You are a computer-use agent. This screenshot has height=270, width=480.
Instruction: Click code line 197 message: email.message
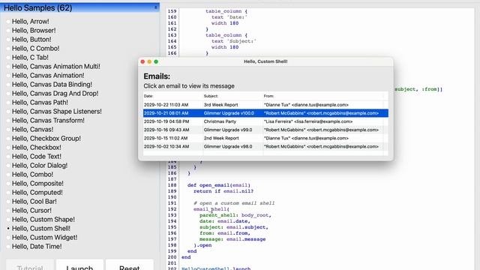[x=232, y=239]
